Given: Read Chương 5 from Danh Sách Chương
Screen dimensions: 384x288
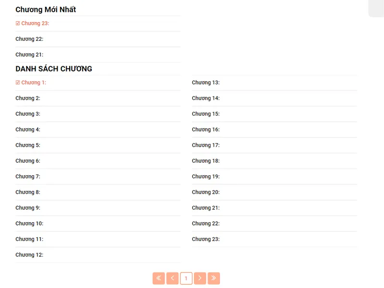Looking at the screenshot, I should click(x=28, y=145).
